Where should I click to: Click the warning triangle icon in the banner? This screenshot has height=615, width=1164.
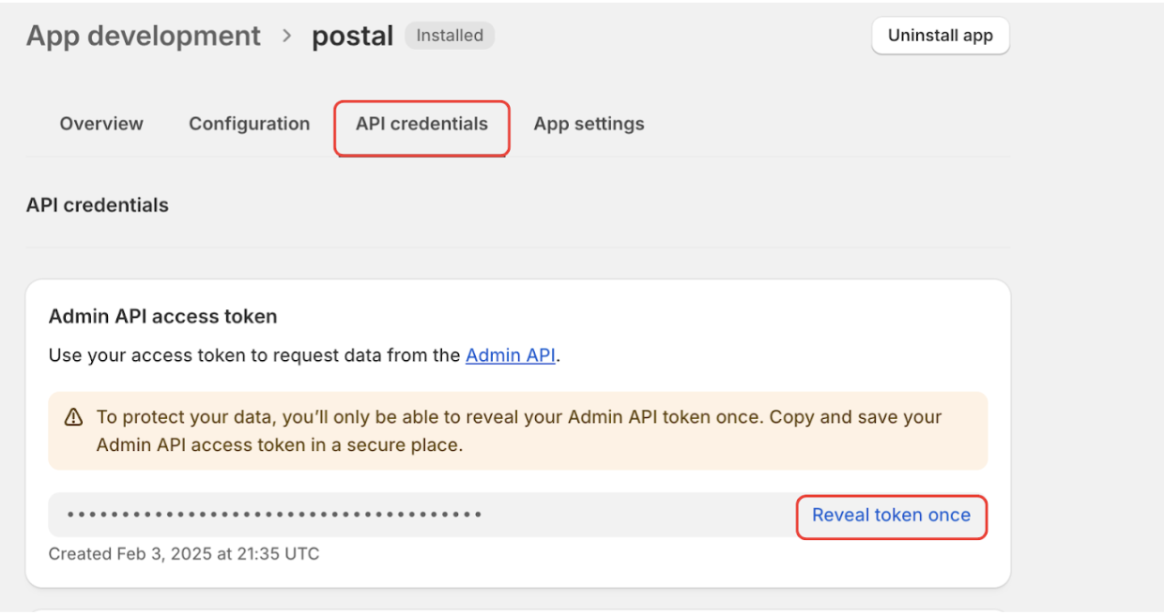tap(73, 418)
